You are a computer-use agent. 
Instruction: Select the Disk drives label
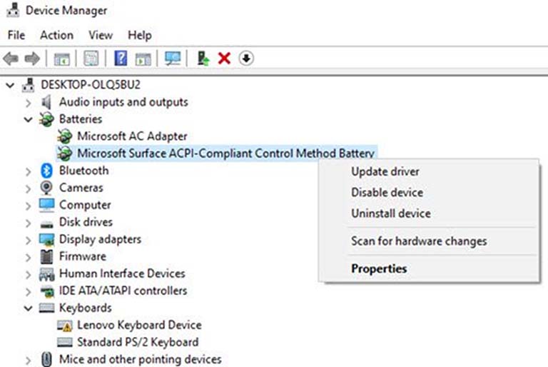click(x=86, y=222)
